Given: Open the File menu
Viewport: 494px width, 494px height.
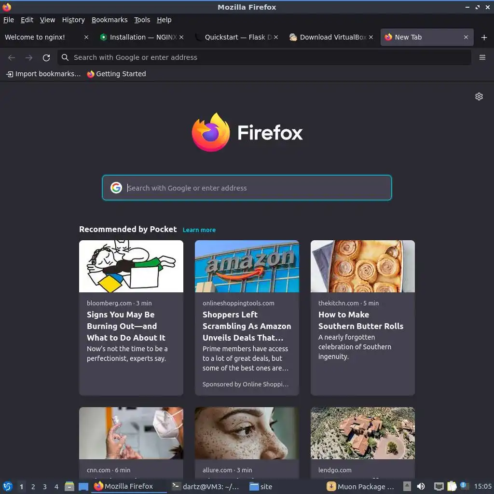Looking at the screenshot, I should click(x=9, y=20).
